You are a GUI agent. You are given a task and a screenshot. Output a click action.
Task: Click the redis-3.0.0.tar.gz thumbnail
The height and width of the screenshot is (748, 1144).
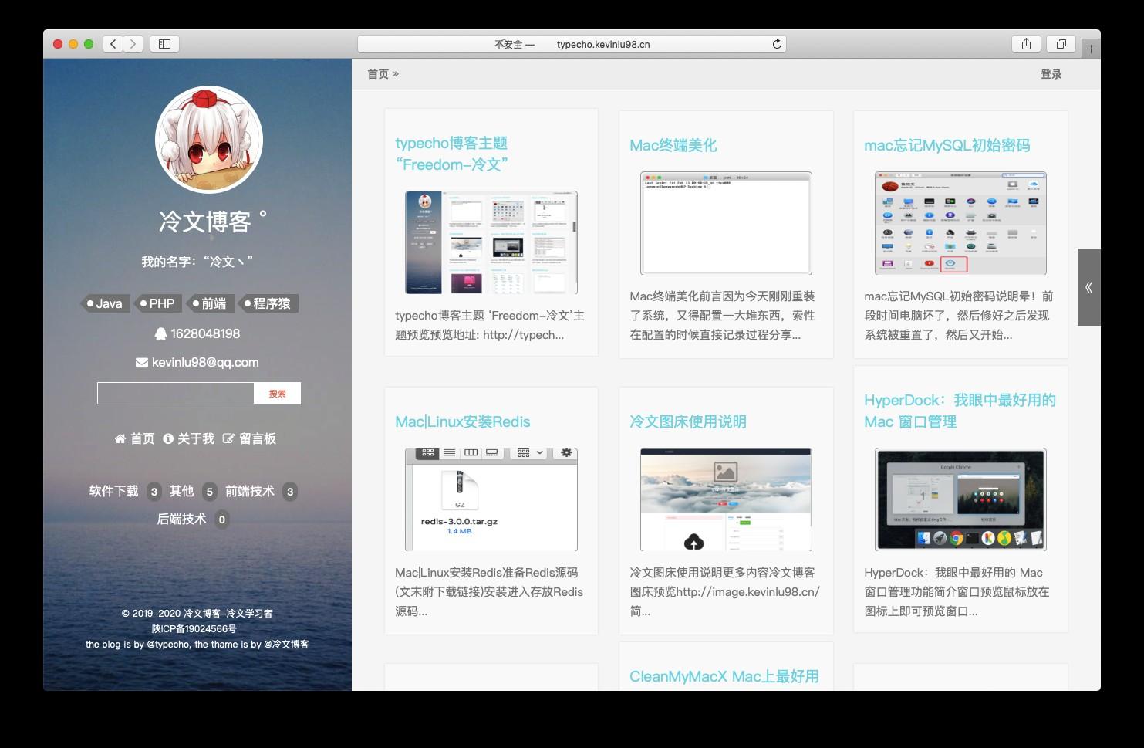tap(491, 499)
